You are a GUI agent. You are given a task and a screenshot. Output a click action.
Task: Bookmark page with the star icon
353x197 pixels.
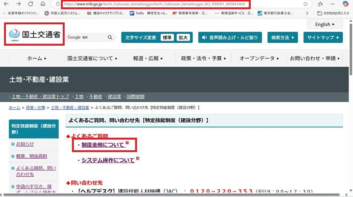tap(306, 4)
